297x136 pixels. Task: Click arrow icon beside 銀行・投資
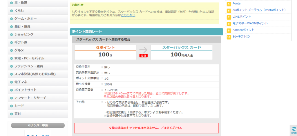[12, 27]
